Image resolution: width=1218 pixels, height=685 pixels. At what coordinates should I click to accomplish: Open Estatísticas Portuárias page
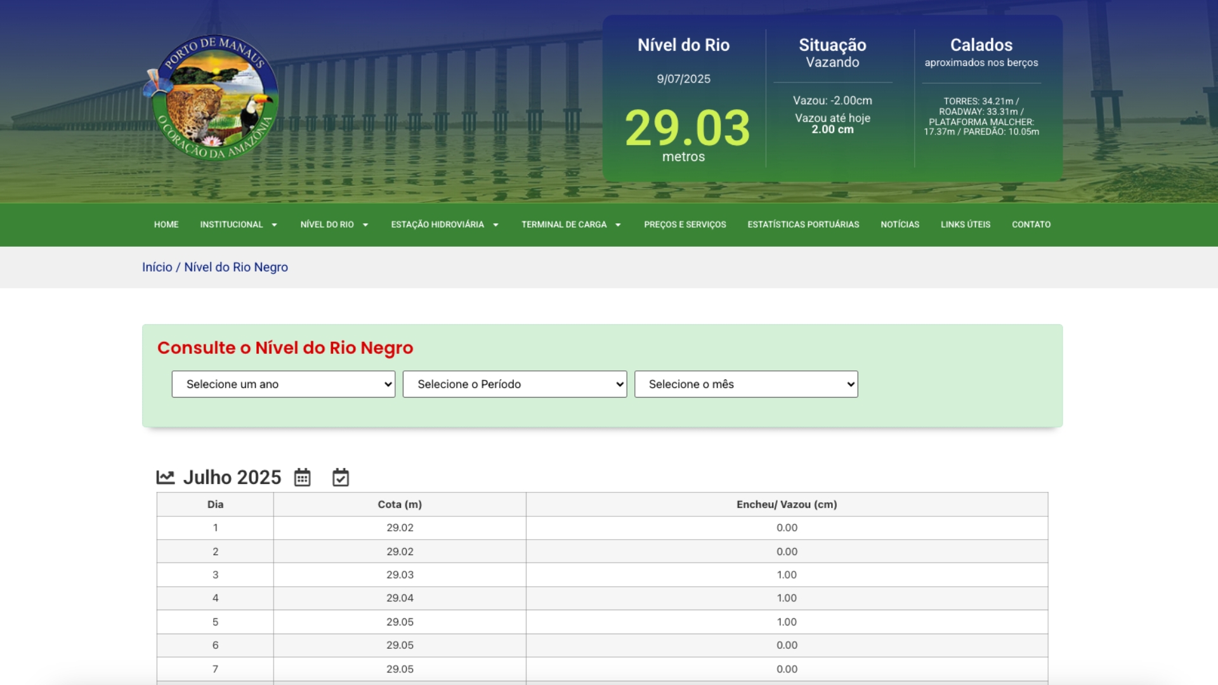[803, 225]
